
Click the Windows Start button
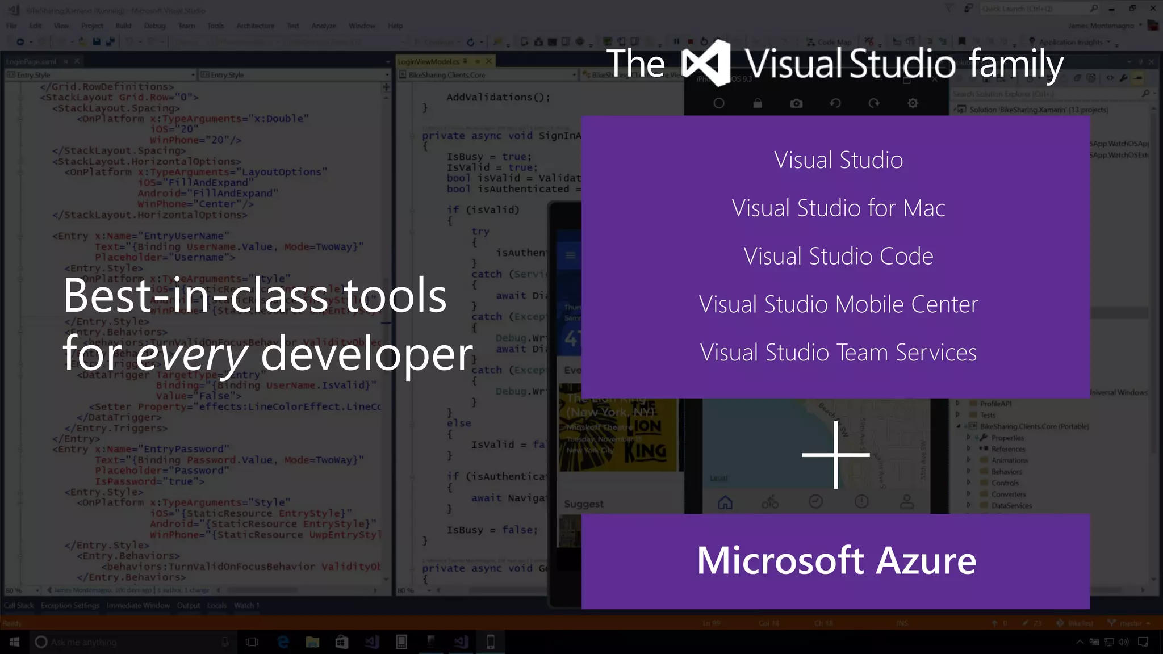click(14, 642)
